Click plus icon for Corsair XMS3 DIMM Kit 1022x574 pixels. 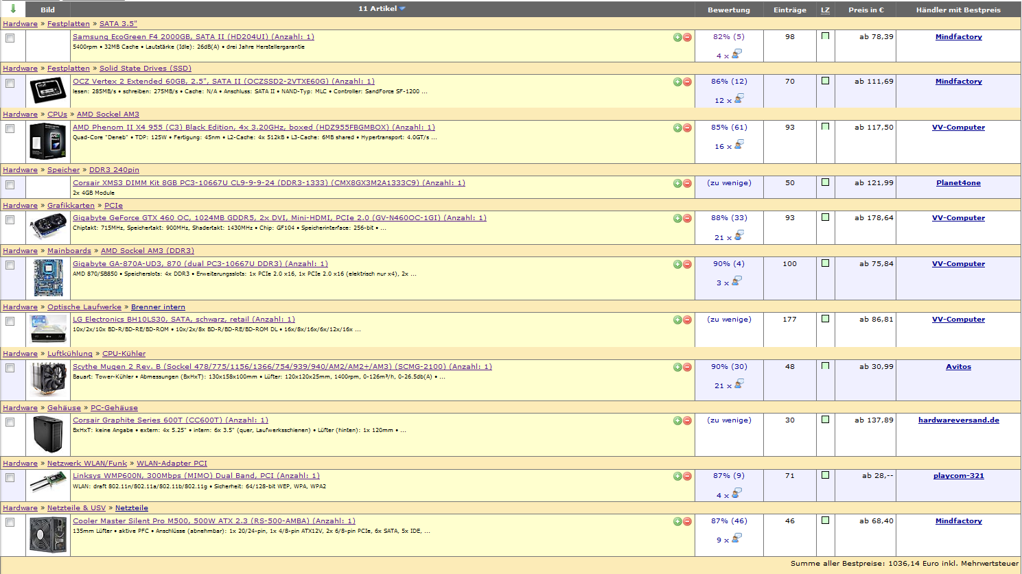pos(677,183)
